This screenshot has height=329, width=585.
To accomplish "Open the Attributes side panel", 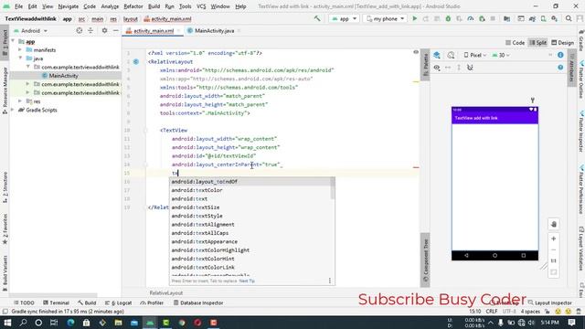I will [x=571, y=68].
